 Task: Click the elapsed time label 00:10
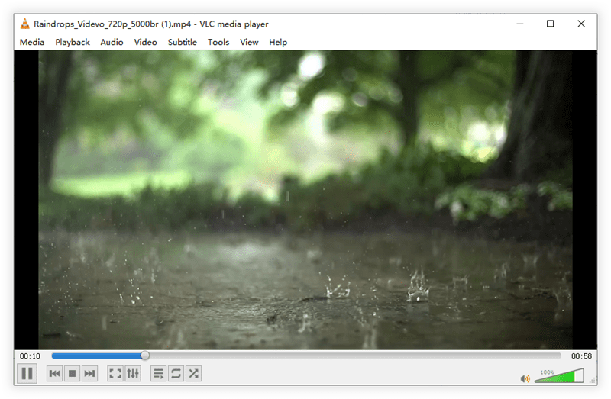[x=31, y=356]
